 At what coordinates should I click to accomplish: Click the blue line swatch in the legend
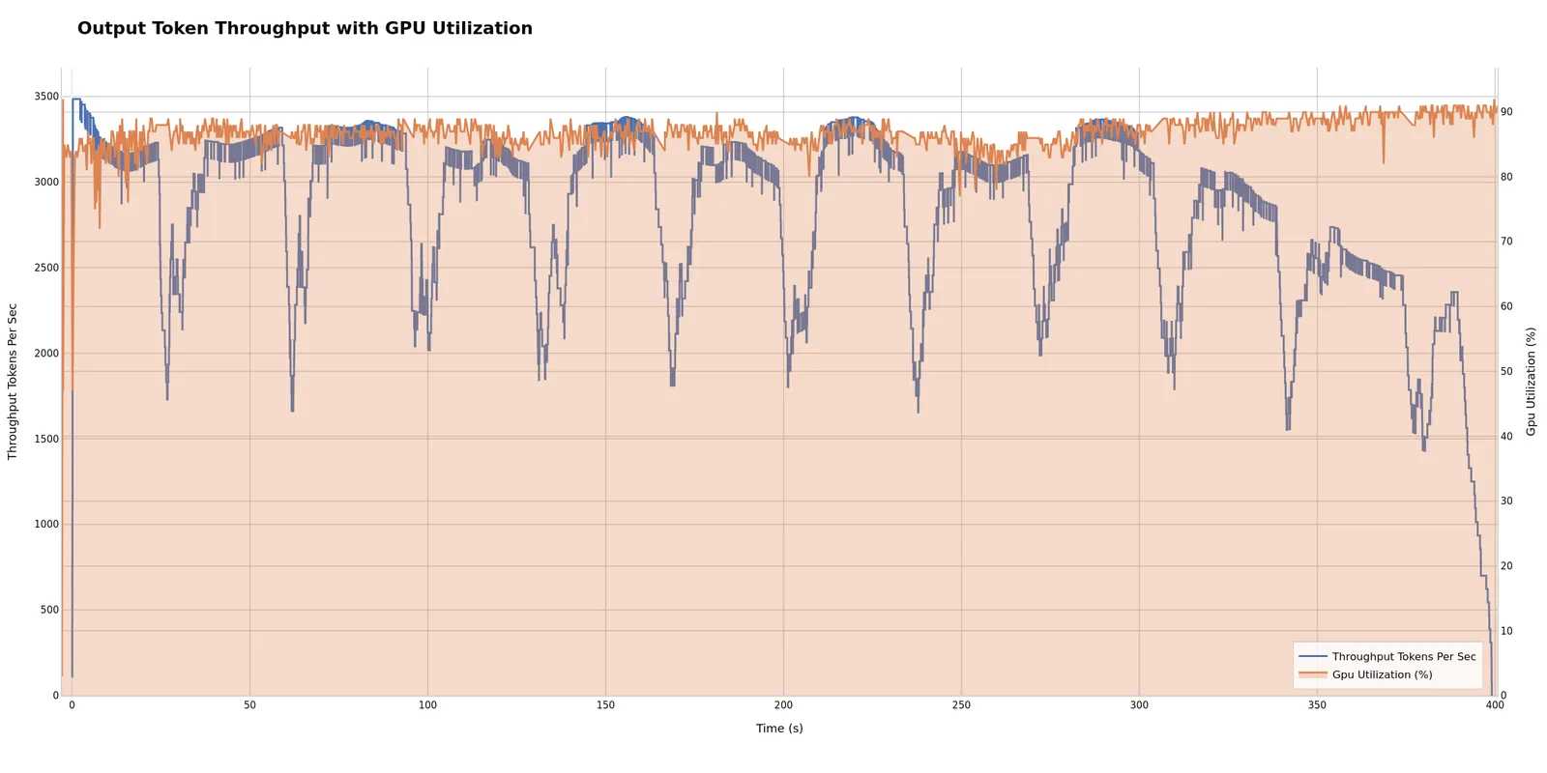[x=1313, y=657]
